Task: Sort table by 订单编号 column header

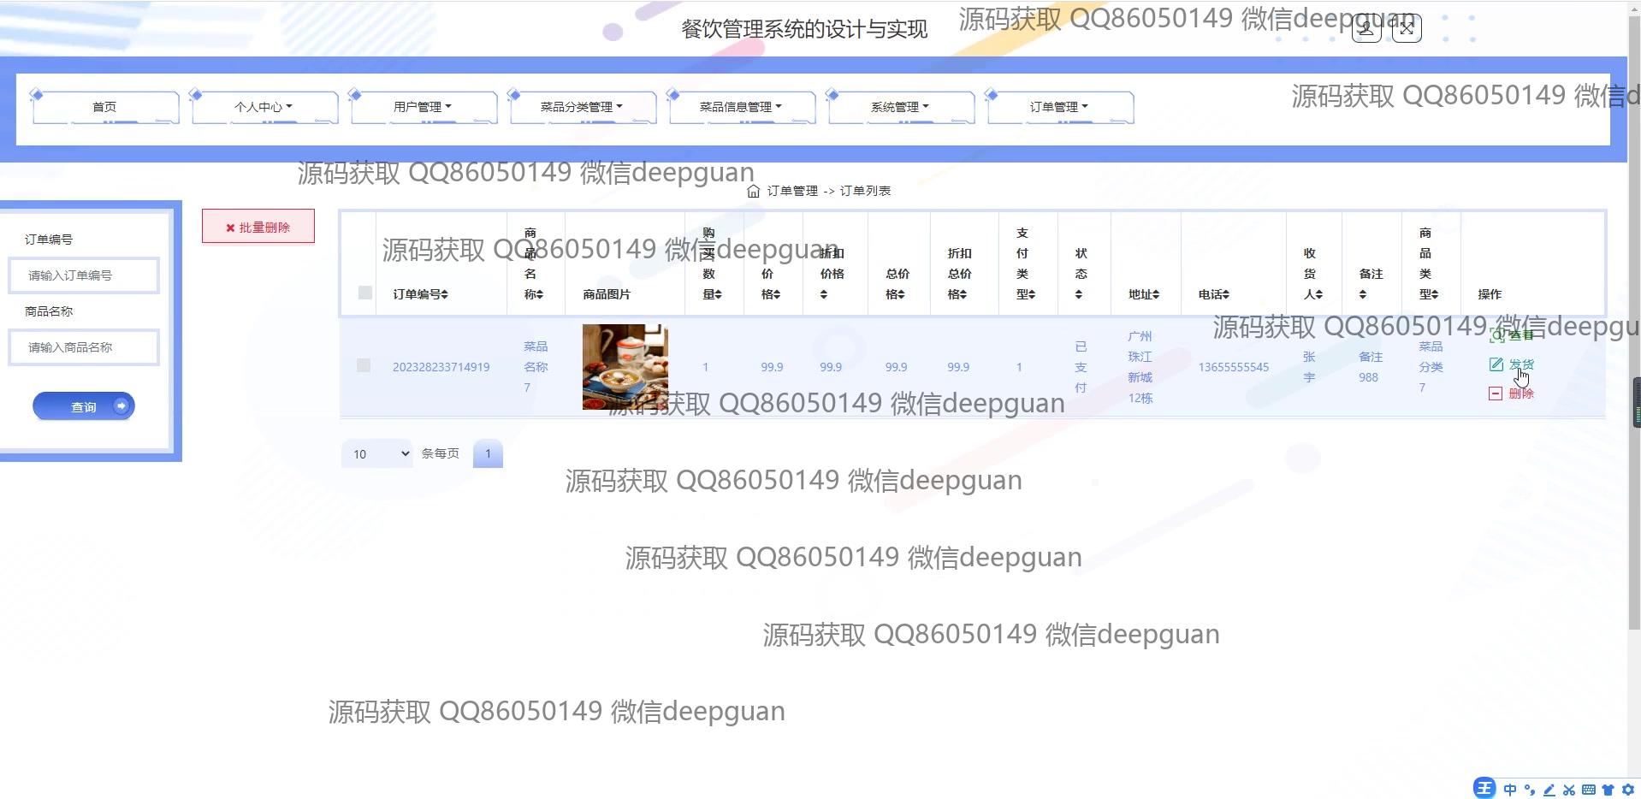Action: tap(420, 294)
